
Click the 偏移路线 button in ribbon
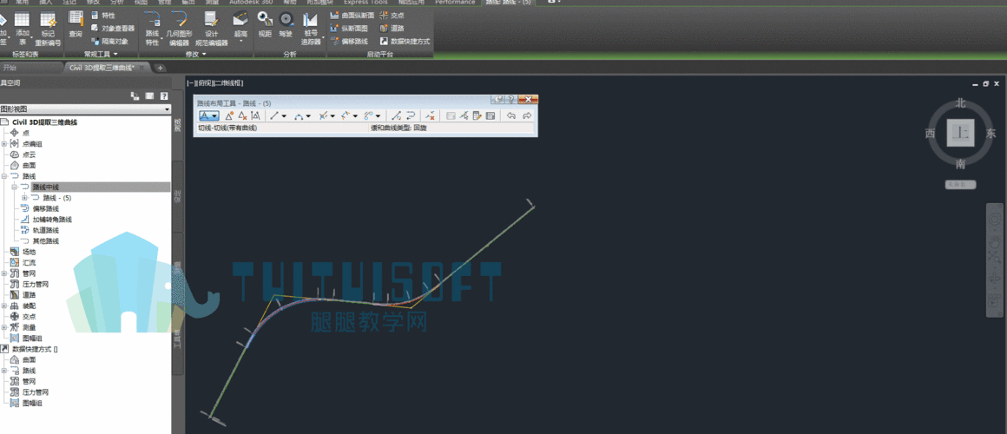[348, 41]
